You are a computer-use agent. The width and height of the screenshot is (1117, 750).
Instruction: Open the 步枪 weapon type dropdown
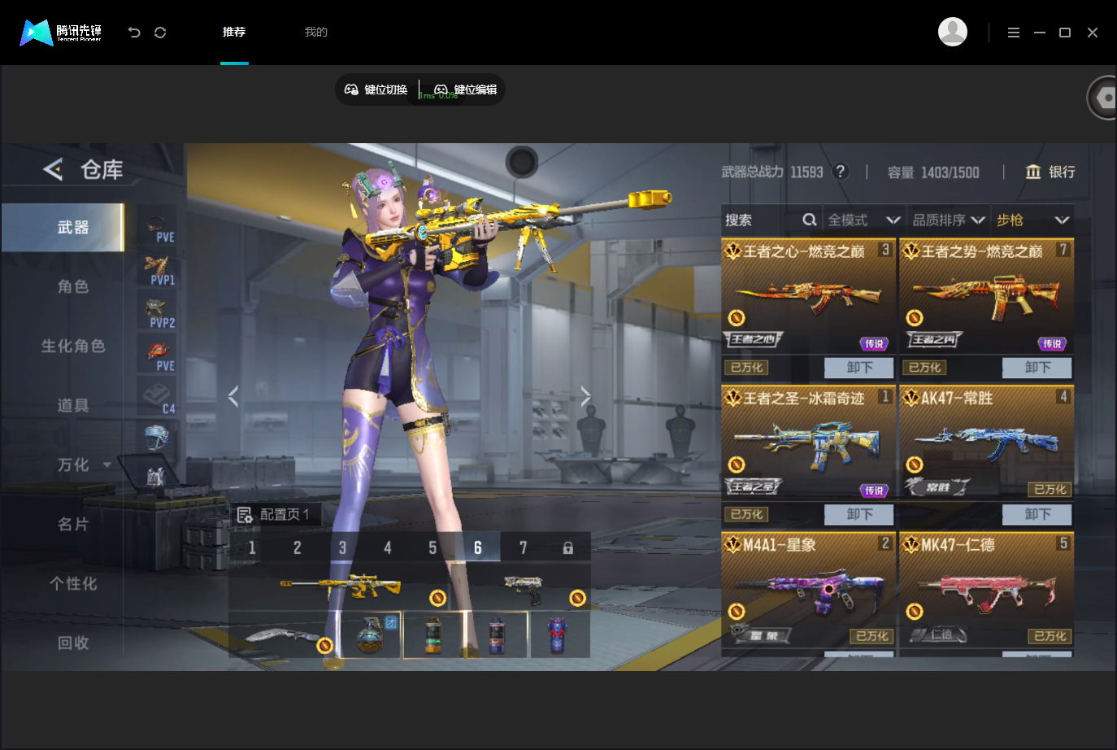tap(1032, 220)
